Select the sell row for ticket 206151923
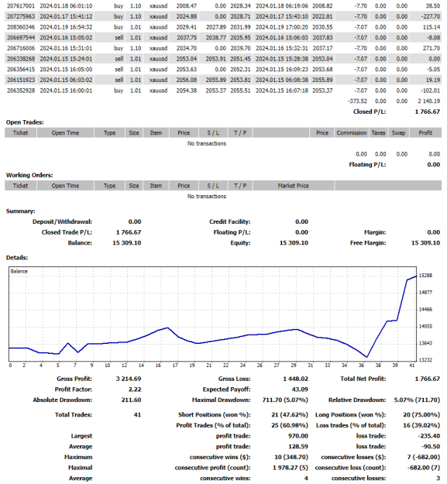The width and height of the screenshot is (447, 484). [223, 80]
